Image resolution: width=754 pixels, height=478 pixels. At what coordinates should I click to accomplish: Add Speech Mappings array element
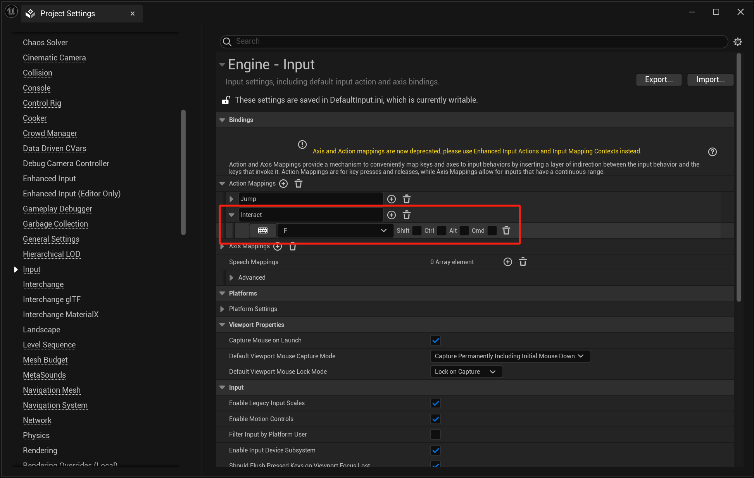point(508,262)
